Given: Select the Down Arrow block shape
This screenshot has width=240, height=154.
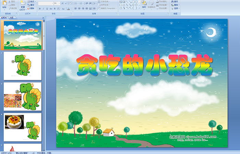Looking at the screenshot, I should click(x=136, y=5).
